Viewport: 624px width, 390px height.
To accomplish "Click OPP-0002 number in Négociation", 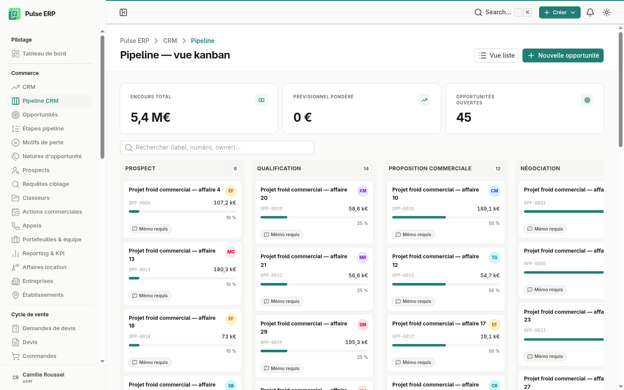I will (535, 203).
